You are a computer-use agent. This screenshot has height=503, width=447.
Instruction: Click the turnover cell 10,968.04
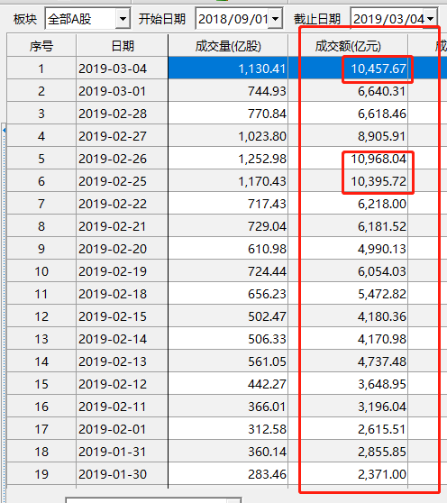coord(348,159)
